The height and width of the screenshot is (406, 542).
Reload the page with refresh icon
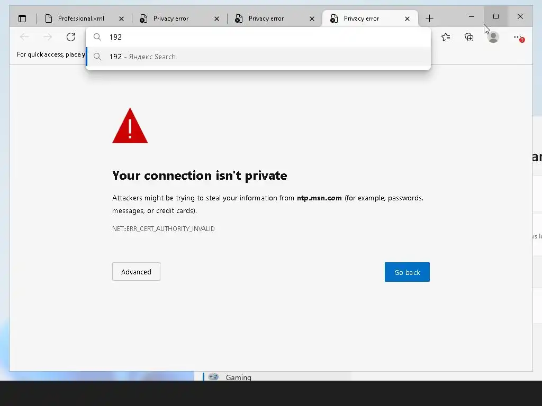click(x=71, y=37)
